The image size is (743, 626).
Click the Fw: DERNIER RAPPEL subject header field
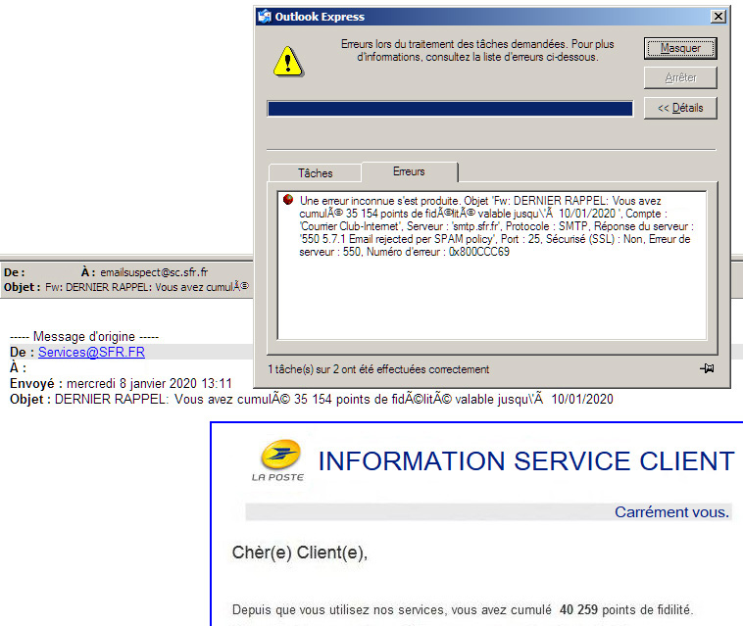pos(147,288)
